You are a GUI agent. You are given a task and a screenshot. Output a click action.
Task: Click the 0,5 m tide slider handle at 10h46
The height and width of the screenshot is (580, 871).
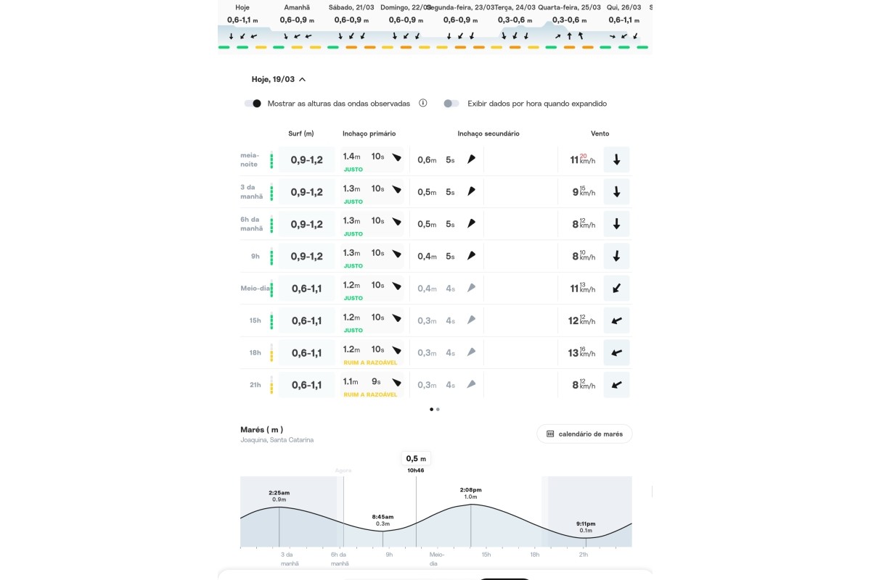[x=416, y=458]
